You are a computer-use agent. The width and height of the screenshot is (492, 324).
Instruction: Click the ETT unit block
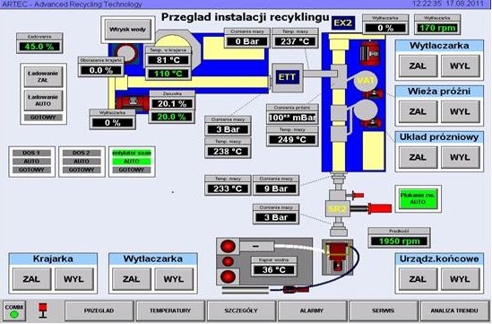pyautogui.click(x=287, y=77)
